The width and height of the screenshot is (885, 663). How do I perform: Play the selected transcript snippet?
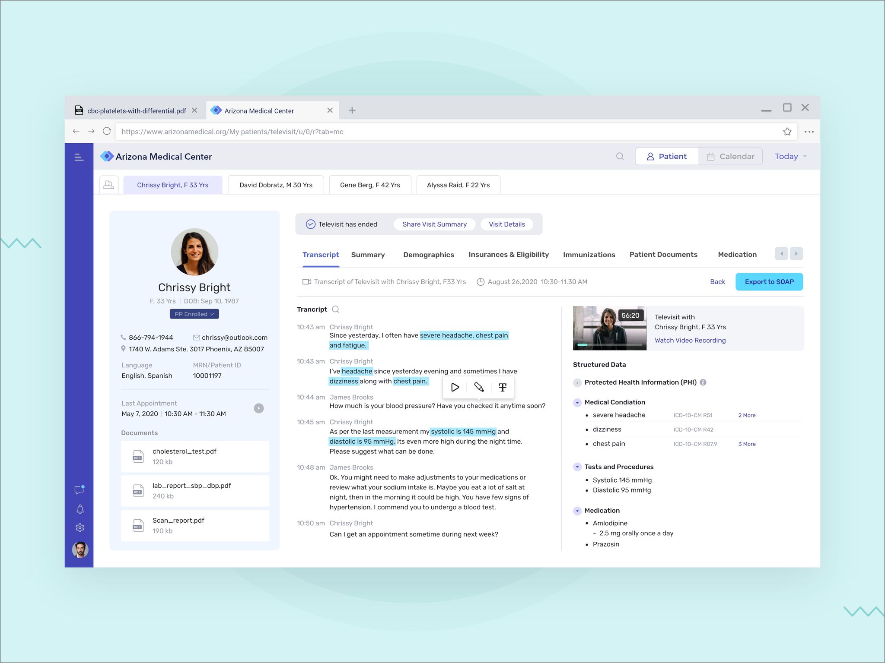455,387
